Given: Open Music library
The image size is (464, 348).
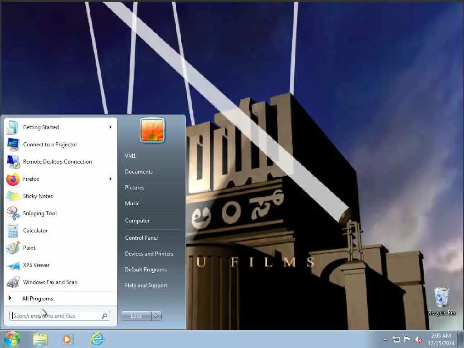Looking at the screenshot, I should pos(132,203).
